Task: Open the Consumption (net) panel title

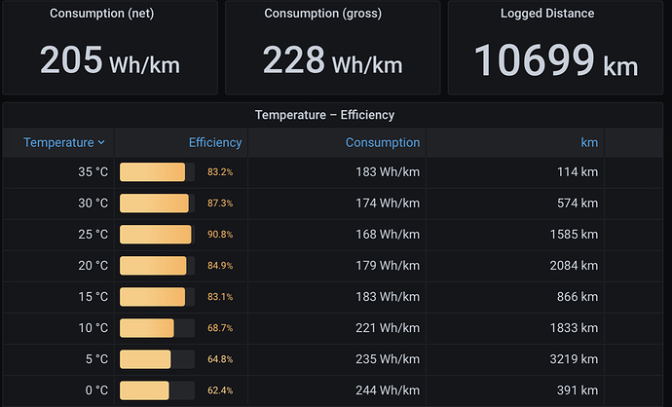Action: pyautogui.click(x=101, y=14)
